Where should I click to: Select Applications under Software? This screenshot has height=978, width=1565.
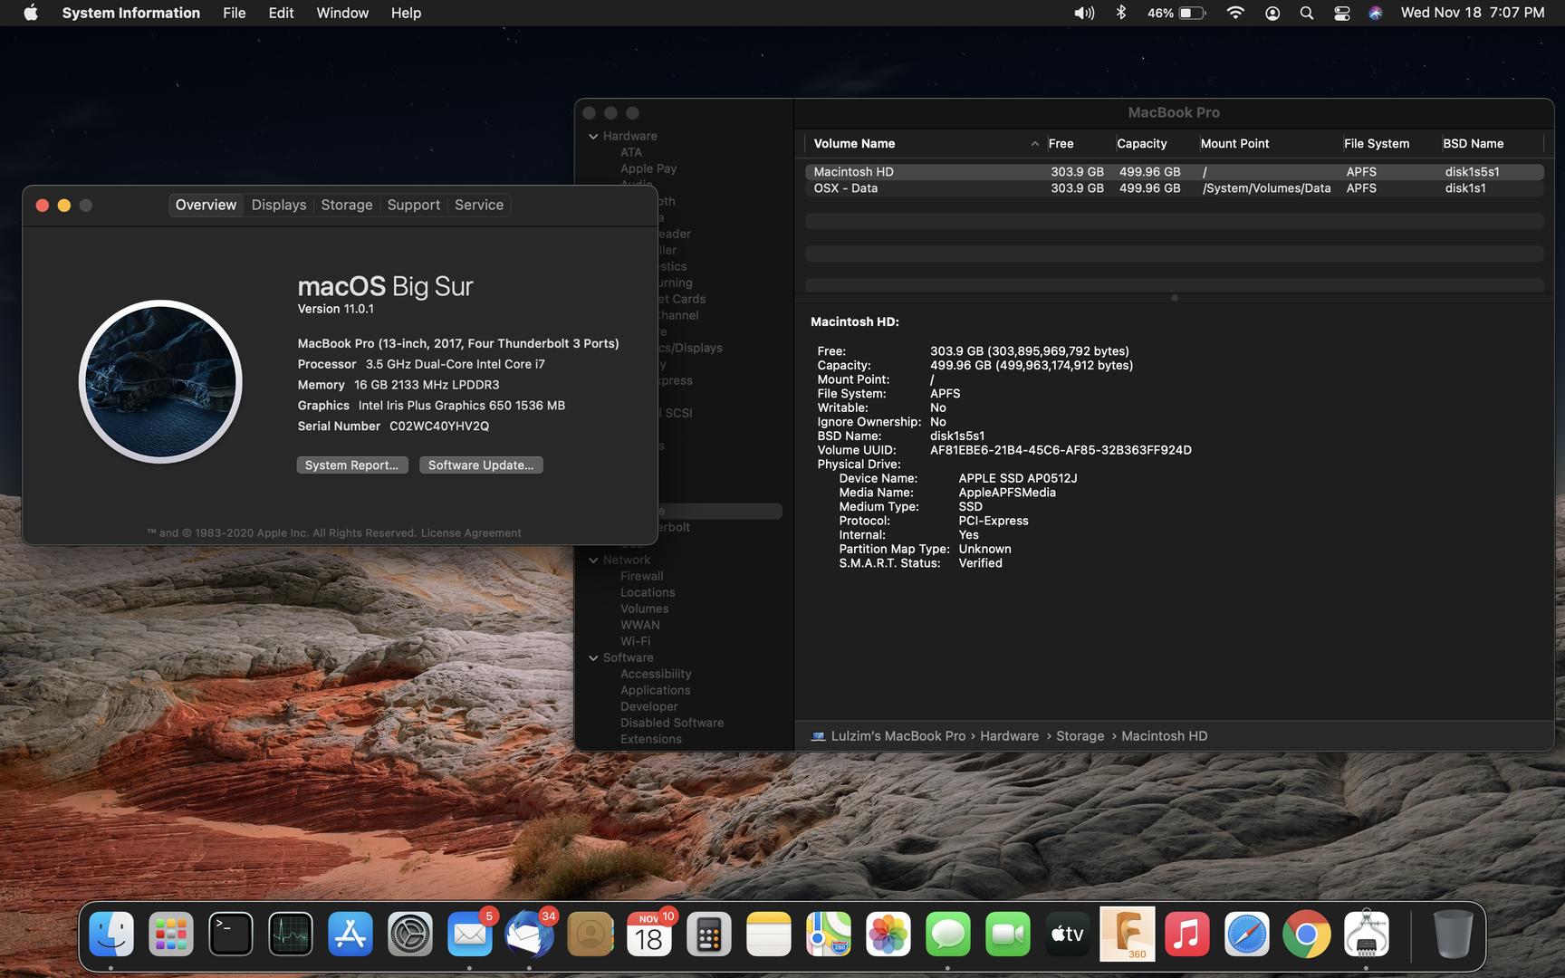[x=656, y=691]
